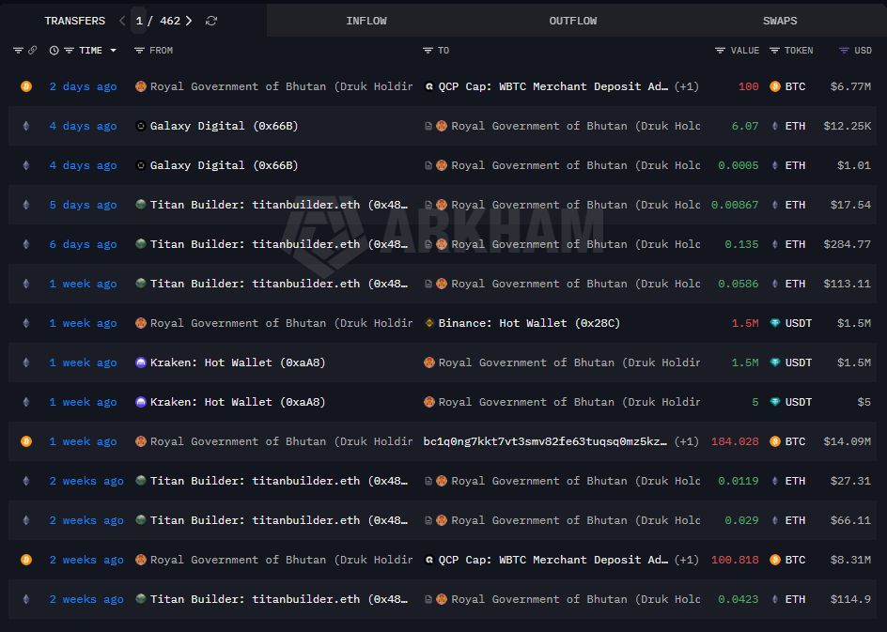Viewport: 887px width, 632px height.
Task: Switch to the OUTFLOW tab
Action: coord(572,21)
